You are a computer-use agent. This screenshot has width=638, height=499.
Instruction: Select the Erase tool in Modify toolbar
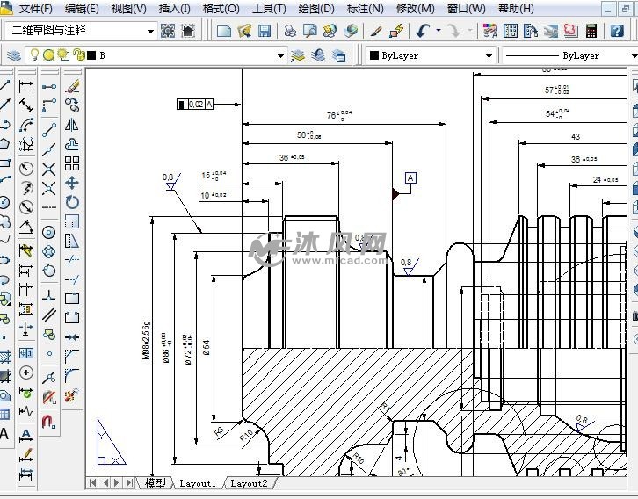point(72,86)
